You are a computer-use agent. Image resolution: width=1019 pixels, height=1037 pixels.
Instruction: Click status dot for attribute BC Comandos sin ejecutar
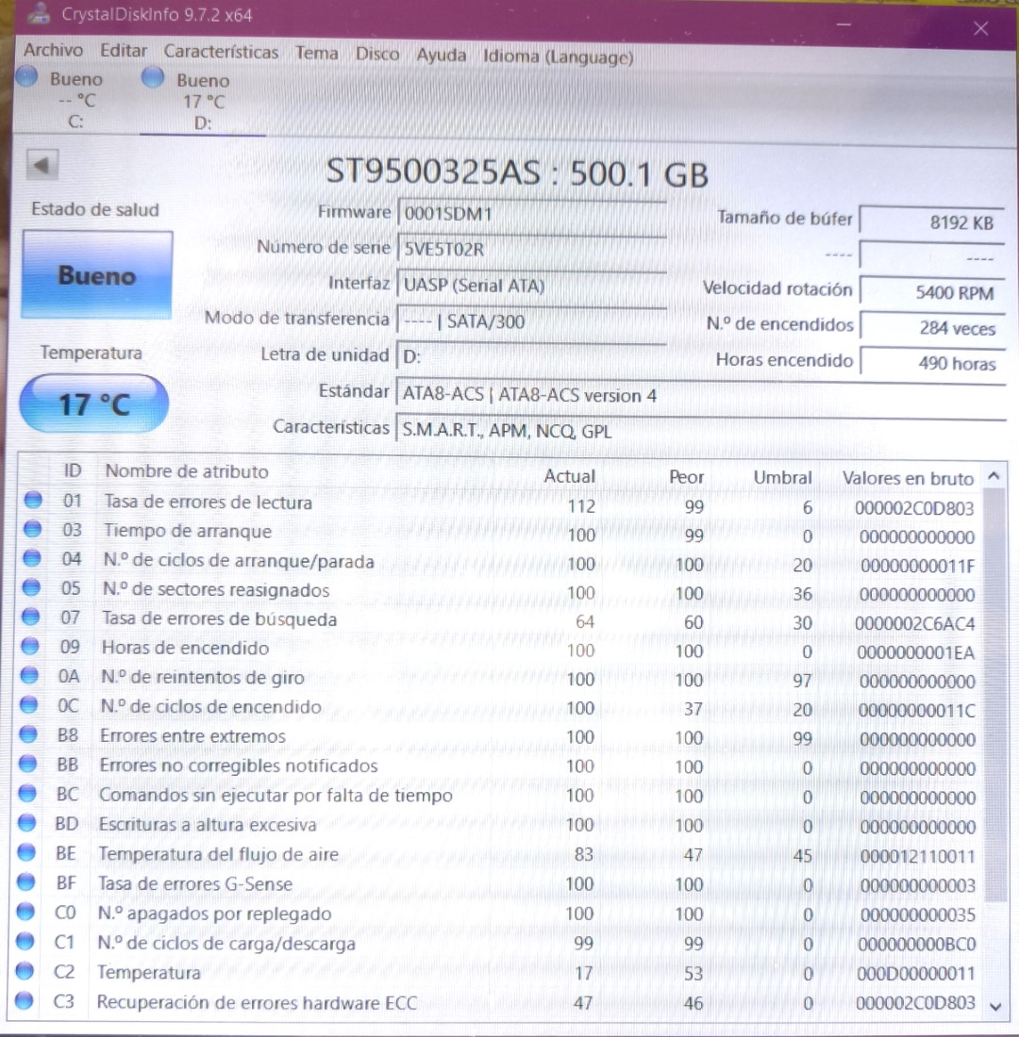click(27, 793)
